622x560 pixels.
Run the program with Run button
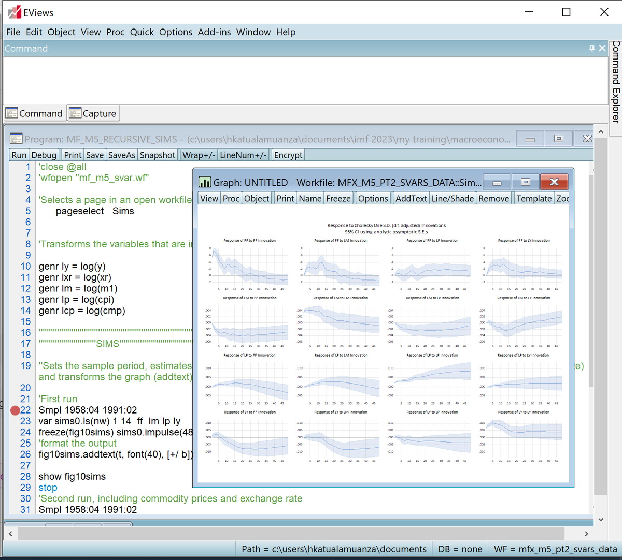click(x=19, y=155)
